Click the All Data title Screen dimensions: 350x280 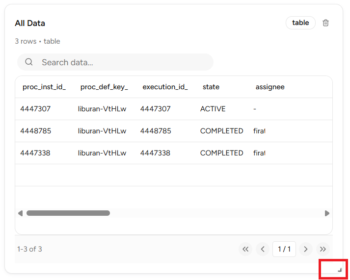[x=30, y=23]
